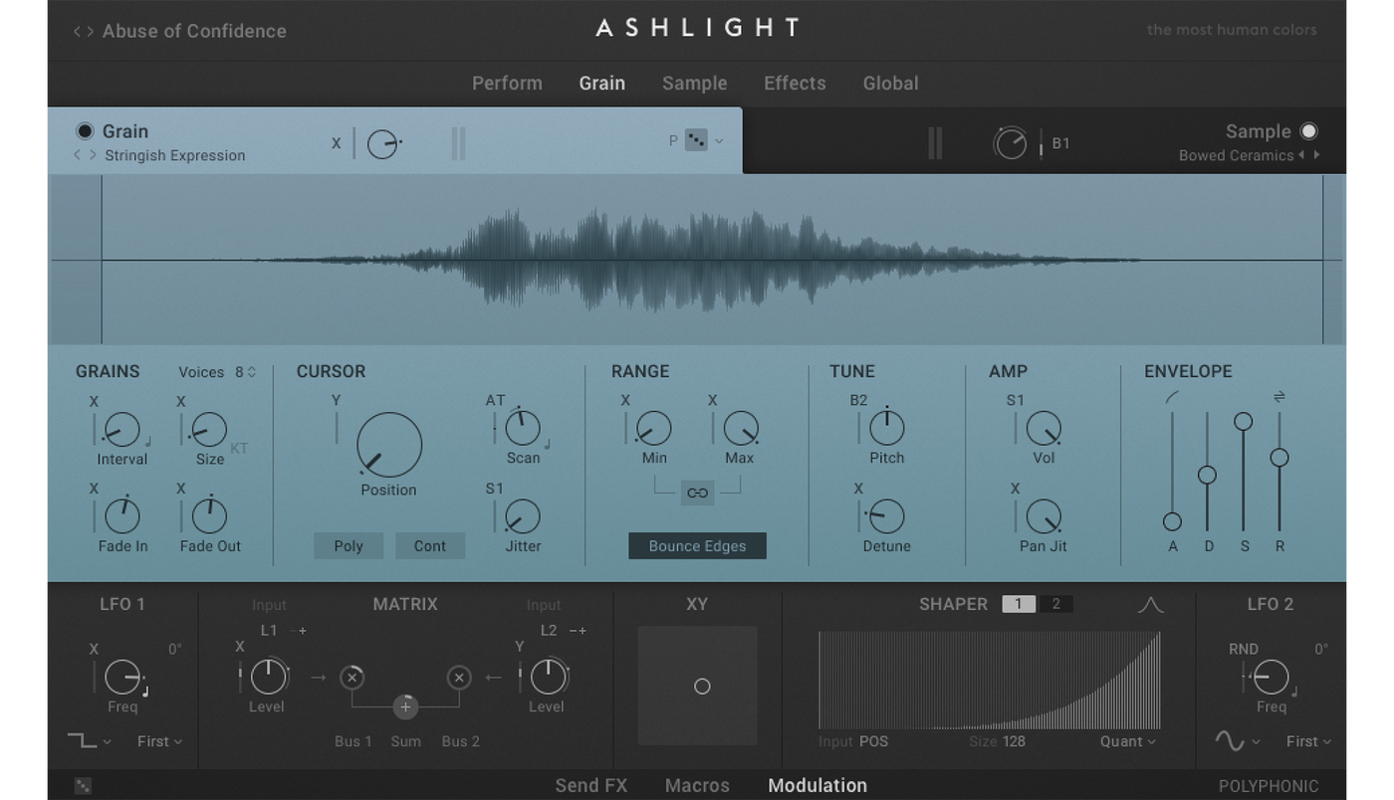Click the Envelope Sustain slider handle
The width and height of the screenshot is (1394, 800).
tap(1243, 422)
